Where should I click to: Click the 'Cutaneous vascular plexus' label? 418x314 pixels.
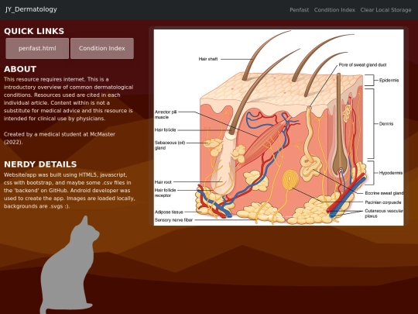(384, 213)
